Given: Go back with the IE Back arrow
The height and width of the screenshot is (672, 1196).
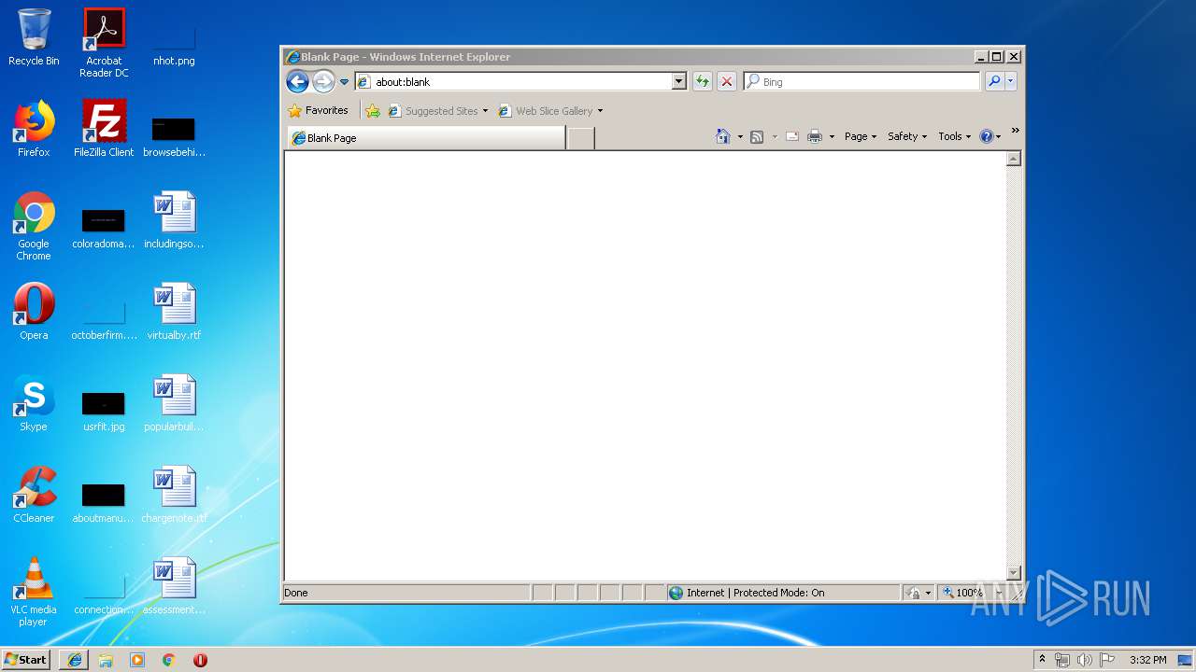Looking at the screenshot, I should (x=297, y=81).
